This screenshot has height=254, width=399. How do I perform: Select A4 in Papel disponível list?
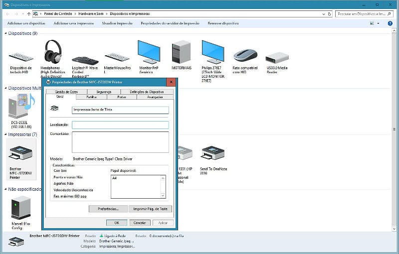pyautogui.click(x=114, y=178)
